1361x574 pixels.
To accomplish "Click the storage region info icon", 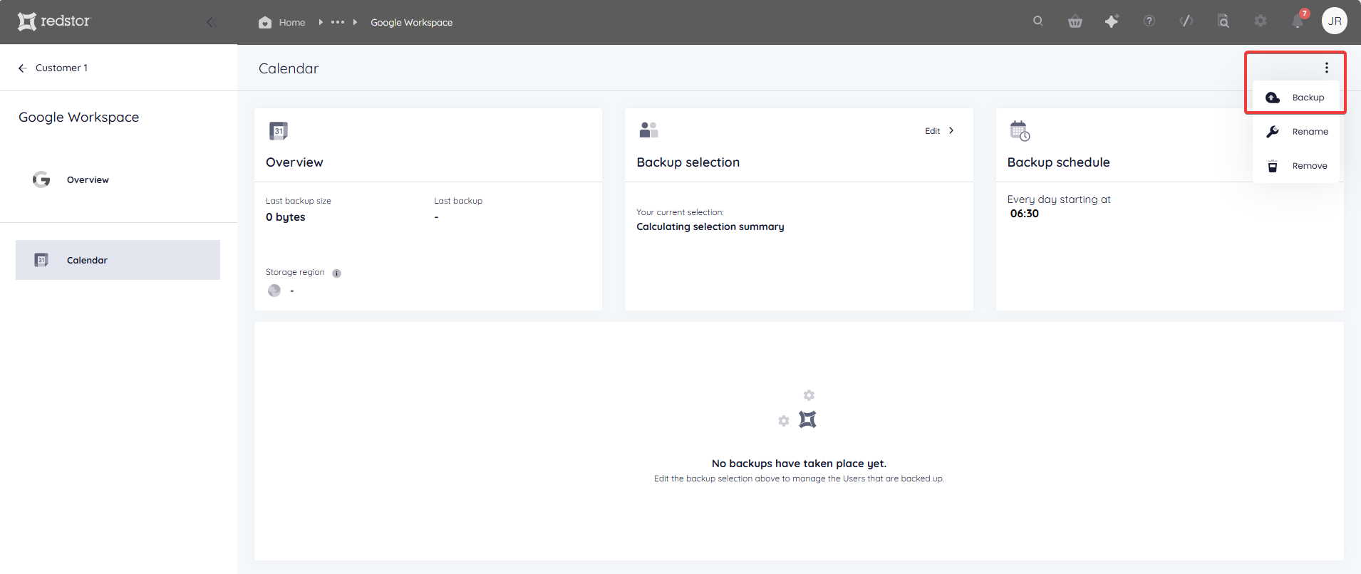I will pyautogui.click(x=336, y=273).
